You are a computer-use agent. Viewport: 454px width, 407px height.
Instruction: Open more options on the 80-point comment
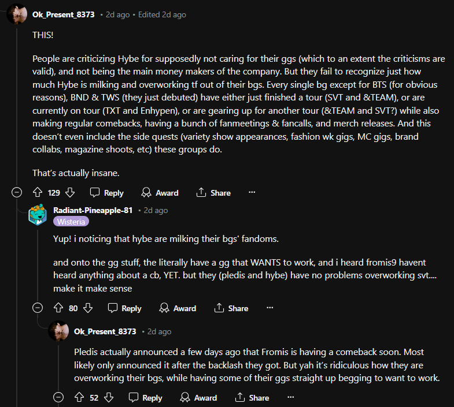270,308
